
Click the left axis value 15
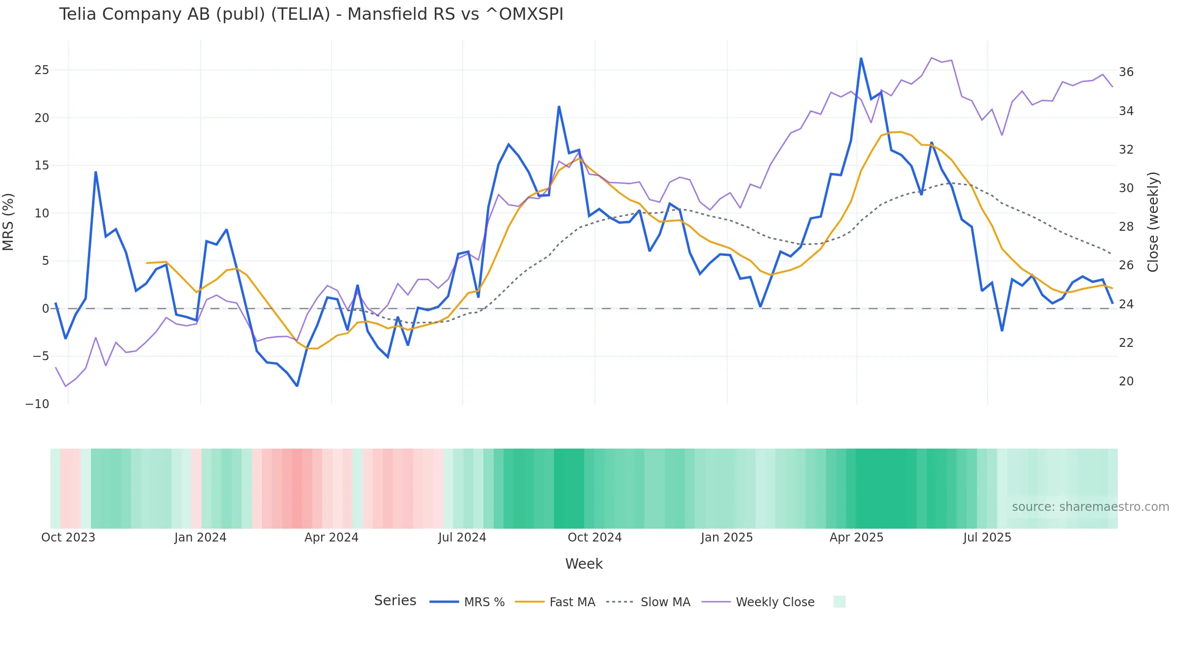click(42, 166)
